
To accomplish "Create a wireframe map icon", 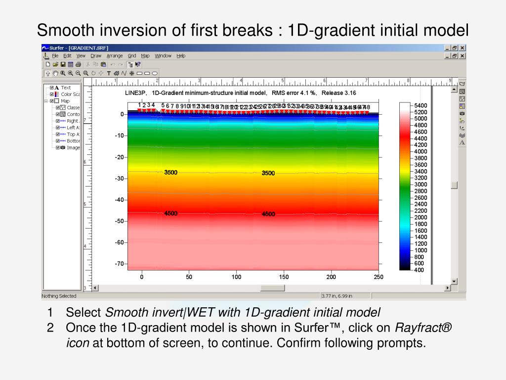I will 462,136.
